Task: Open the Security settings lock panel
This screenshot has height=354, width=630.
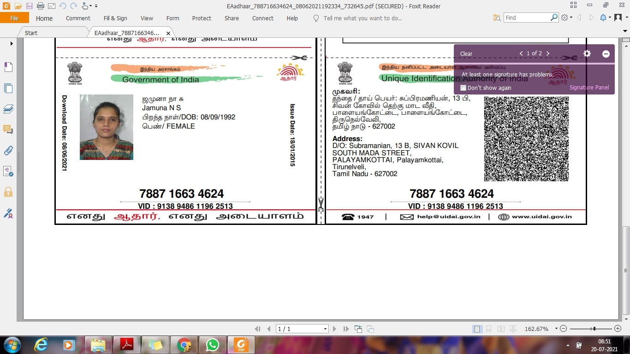Action: 8,192
